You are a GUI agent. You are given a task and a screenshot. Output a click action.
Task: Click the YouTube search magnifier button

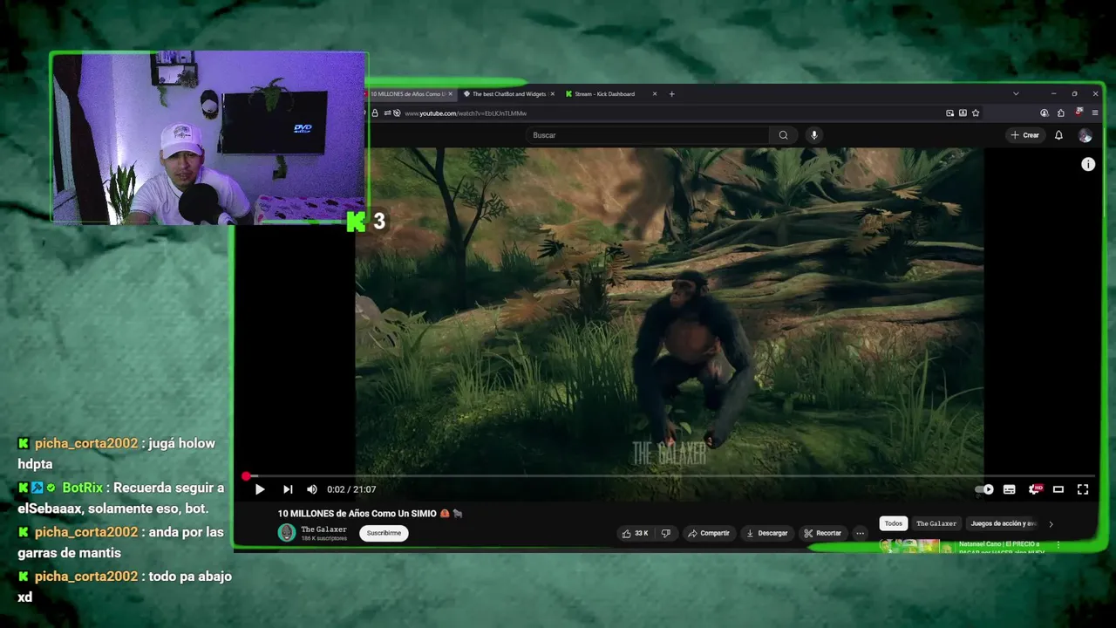[783, 135]
